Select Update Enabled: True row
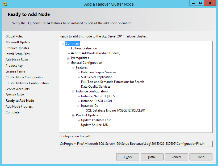Screen dimensions: 218x166 [x=96, y=120]
